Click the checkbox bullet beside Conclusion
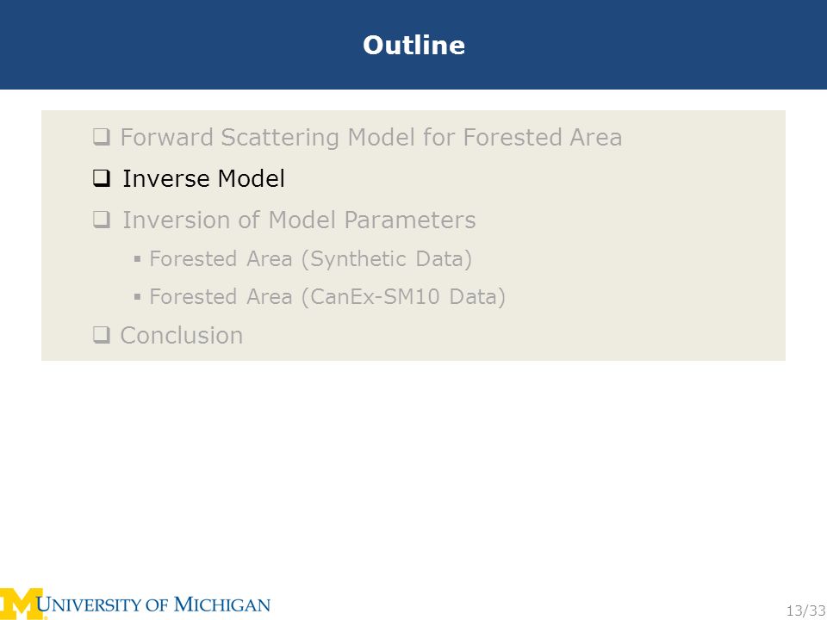827x620 pixels. (x=102, y=335)
